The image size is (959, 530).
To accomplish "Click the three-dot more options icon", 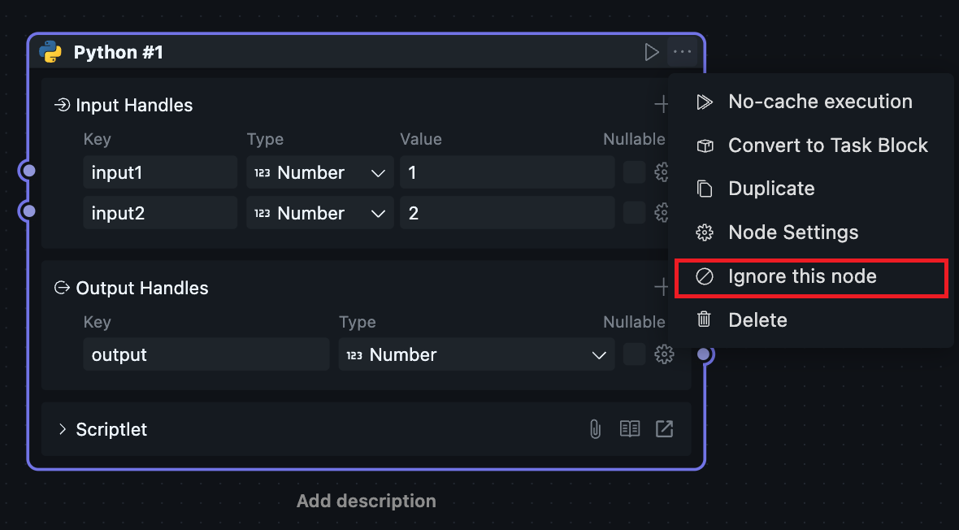I will tap(682, 52).
